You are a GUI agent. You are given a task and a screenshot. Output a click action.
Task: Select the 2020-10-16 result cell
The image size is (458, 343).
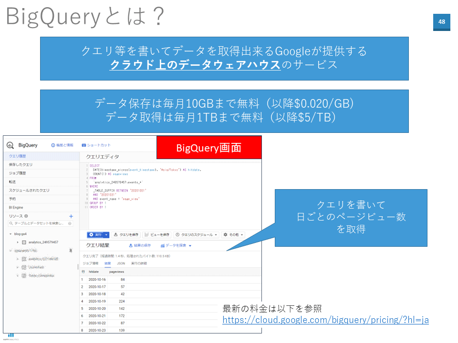[97, 280]
